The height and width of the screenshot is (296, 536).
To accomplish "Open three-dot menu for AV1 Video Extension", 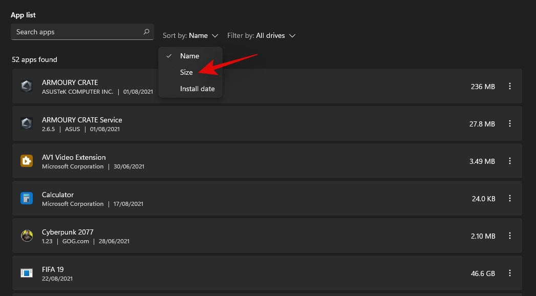I will click(x=509, y=161).
